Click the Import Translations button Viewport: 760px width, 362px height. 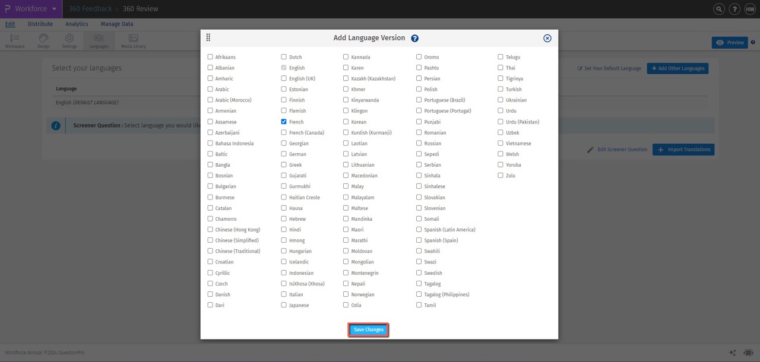683,150
